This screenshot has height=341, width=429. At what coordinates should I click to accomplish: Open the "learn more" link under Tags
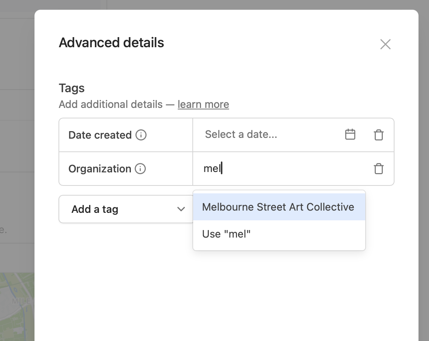click(203, 104)
